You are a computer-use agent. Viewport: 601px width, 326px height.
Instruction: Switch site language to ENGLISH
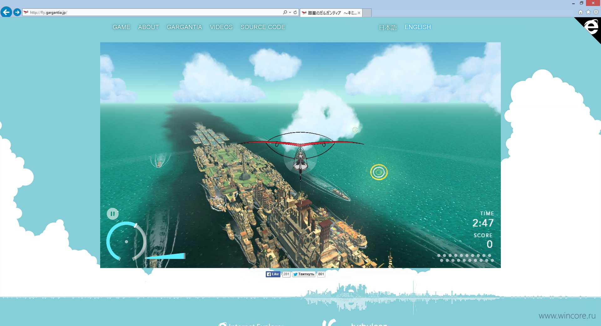pos(418,27)
